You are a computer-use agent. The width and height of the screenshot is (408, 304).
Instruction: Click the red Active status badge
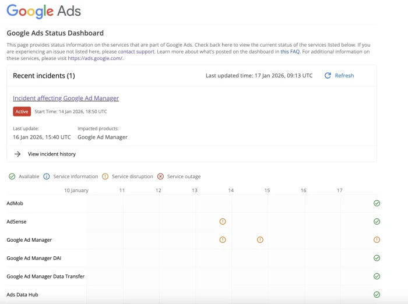pyautogui.click(x=22, y=112)
